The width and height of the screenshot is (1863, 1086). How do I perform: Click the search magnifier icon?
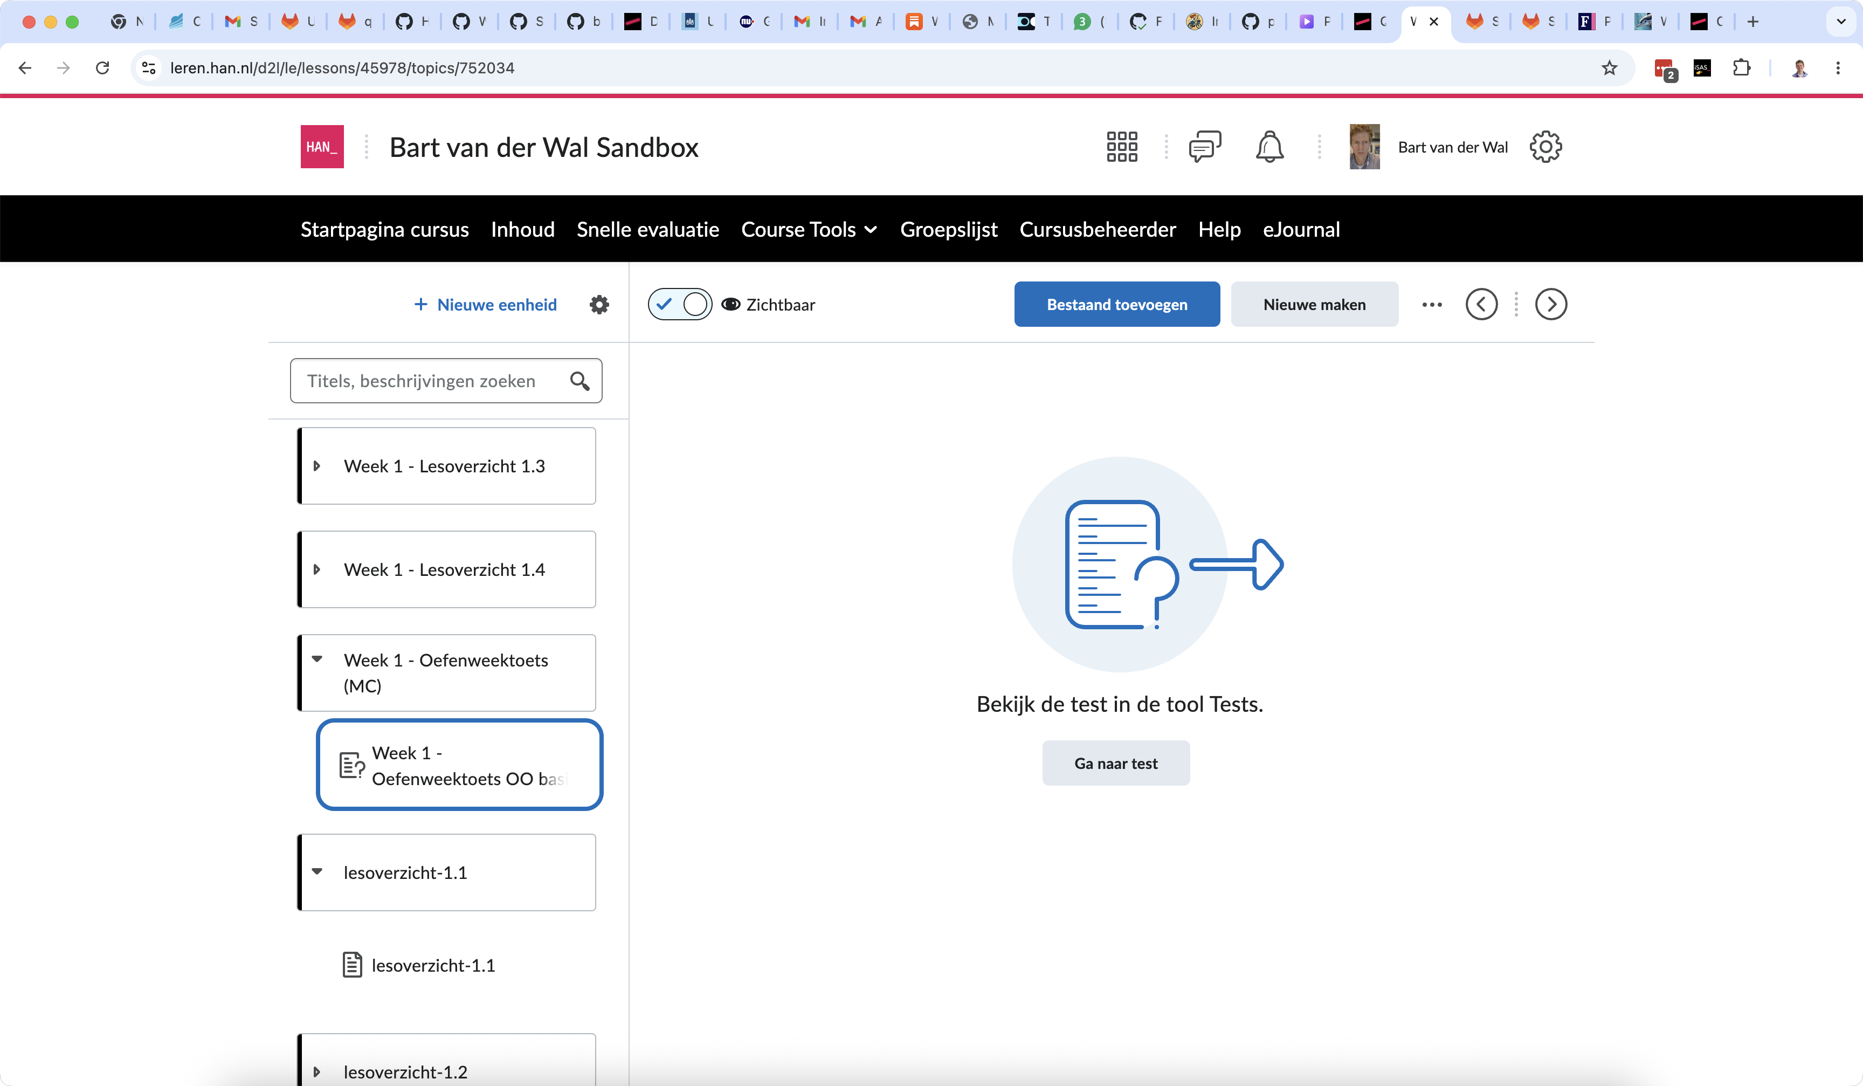(x=579, y=381)
